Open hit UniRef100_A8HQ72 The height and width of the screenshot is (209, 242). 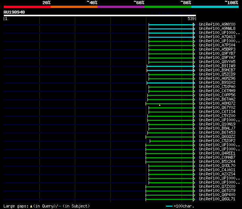pos(217,104)
